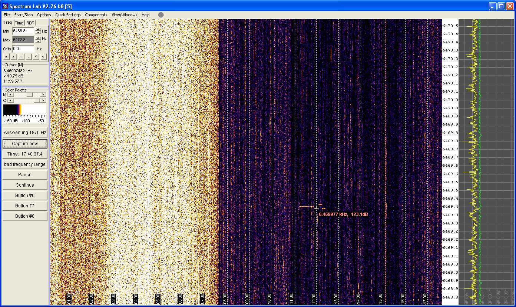Click the cursor frequency 6.46997482 kHz readout

(18, 71)
